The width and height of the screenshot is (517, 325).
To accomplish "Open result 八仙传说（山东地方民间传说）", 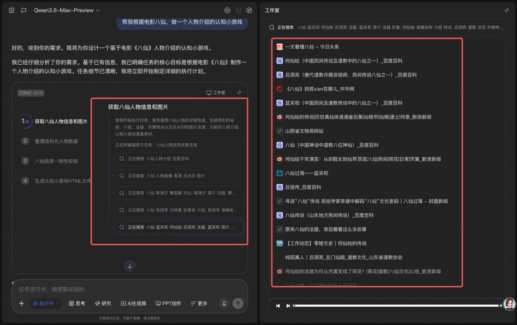I will [329, 215].
